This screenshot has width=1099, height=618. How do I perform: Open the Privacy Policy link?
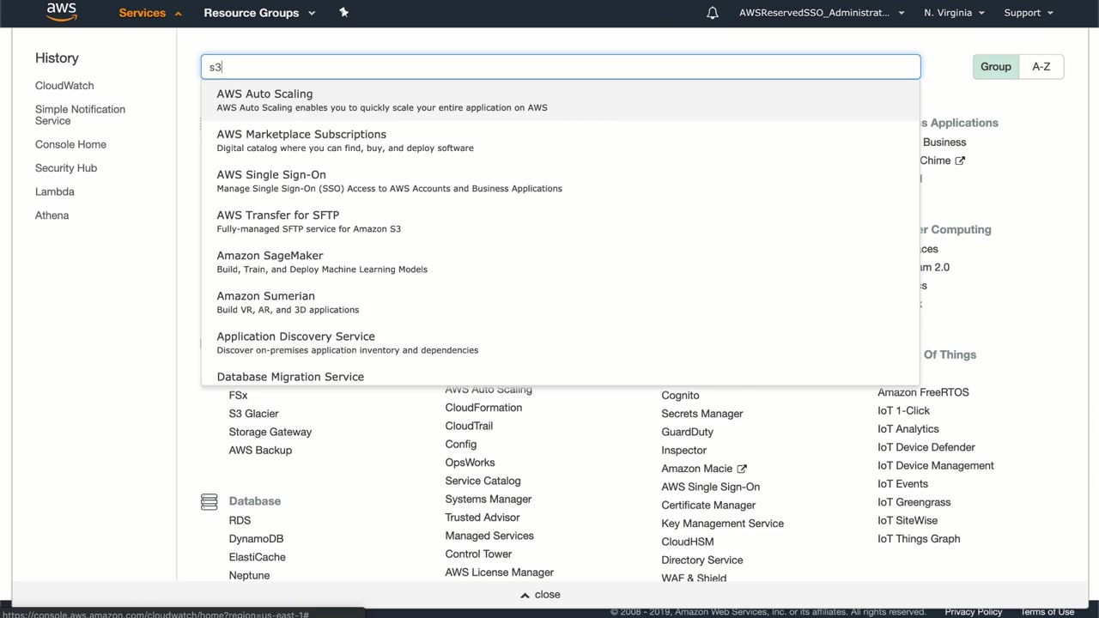973,612
